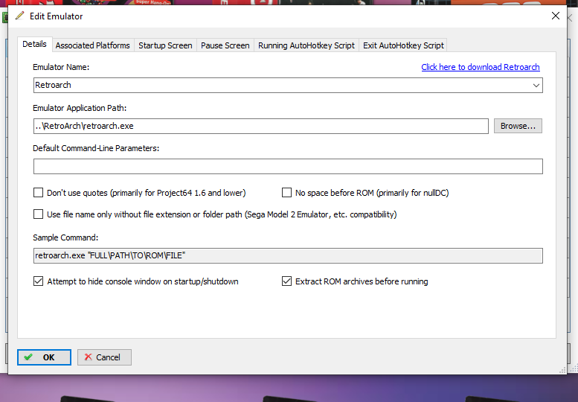This screenshot has height=402, width=578.
Task: Focus the Default Command-Line Parameters field
Action: tap(288, 166)
